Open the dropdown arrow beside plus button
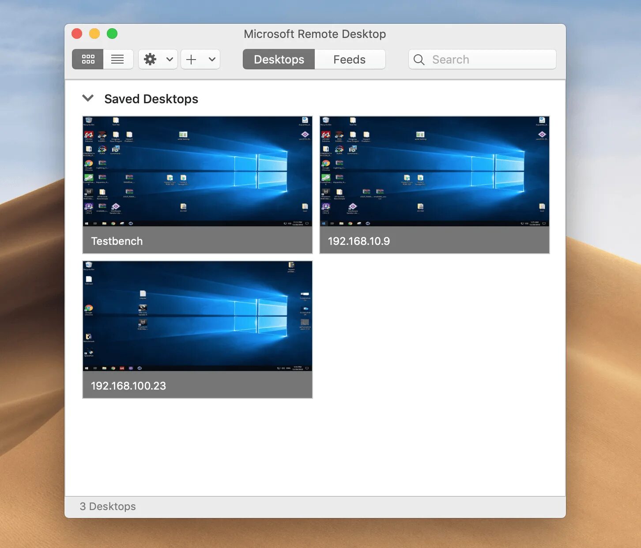This screenshot has height=548, width=641. pos(212,59)
